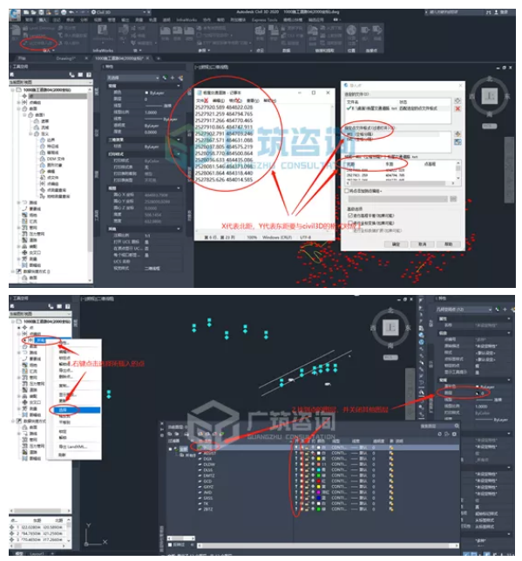Screen dimensions: 522x561
Task: Click the help icon in lower toolspace header
Action: [67, 306]
